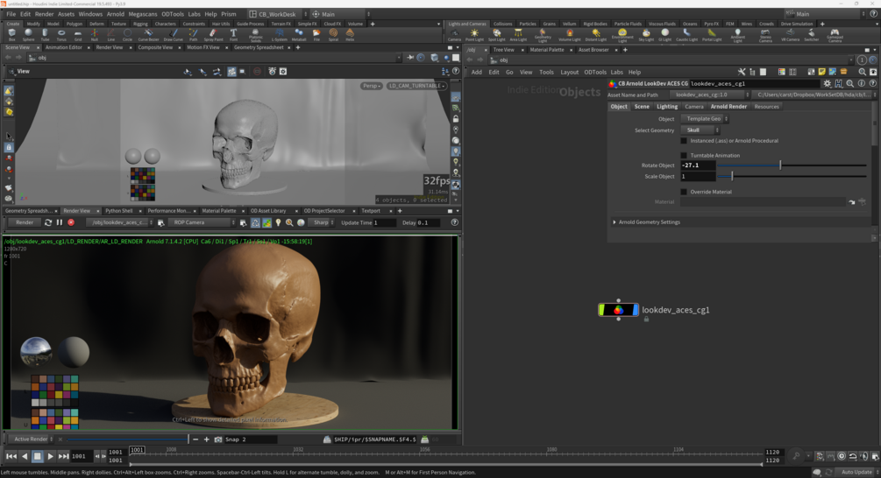Click the Sky Light shelf tool
This screenshot has height=478, width=881.
(646, 35)
